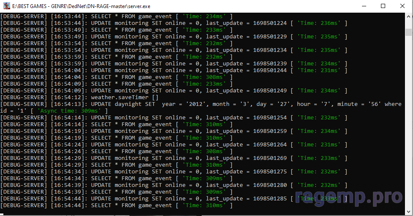413x216 pixels.
Task: Click the log line with last_update 1698501285
Action: tap(173, 198)
